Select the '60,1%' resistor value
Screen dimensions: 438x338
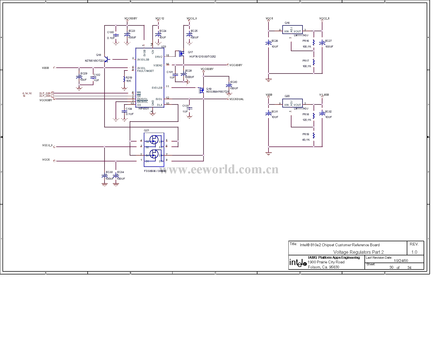click(x=306, y=140)
